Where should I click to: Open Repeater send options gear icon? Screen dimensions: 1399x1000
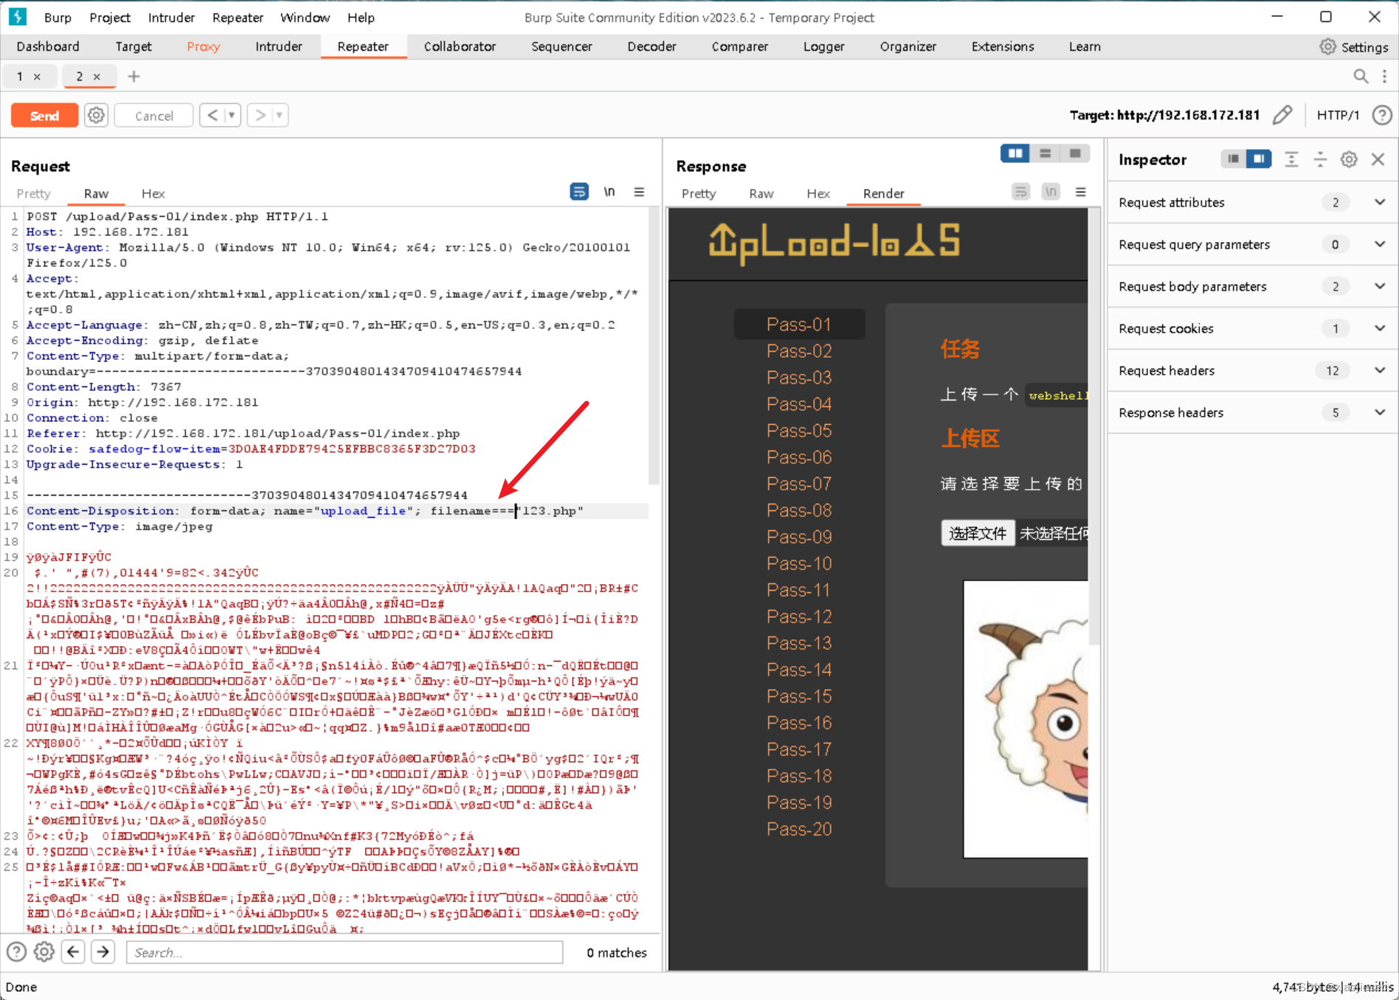96,116
